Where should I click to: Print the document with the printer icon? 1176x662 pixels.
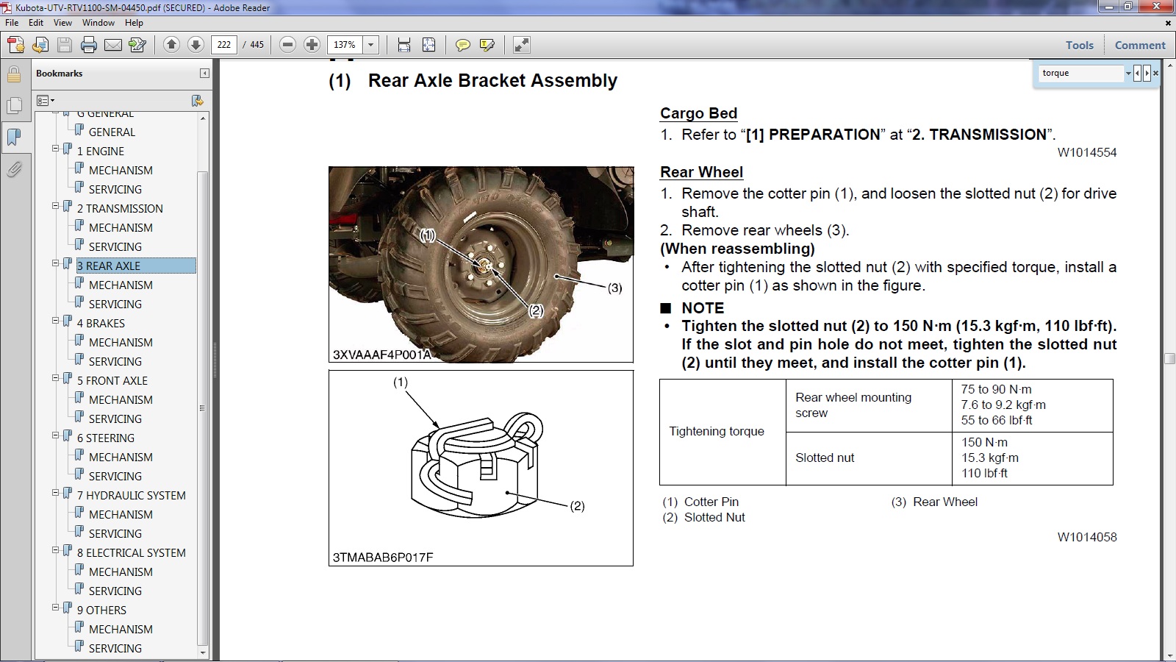point(89,45)
